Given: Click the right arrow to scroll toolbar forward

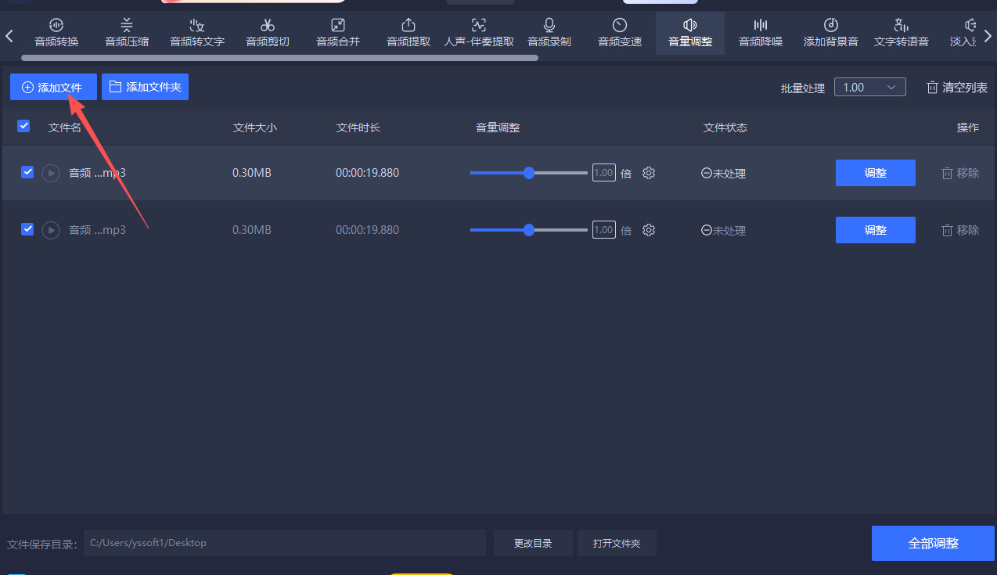Looking at the screenshot, I should pyautogui.click(x=988, y=35).
